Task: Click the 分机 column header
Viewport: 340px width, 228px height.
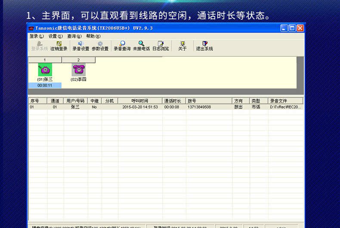Action: pos(109,101)
